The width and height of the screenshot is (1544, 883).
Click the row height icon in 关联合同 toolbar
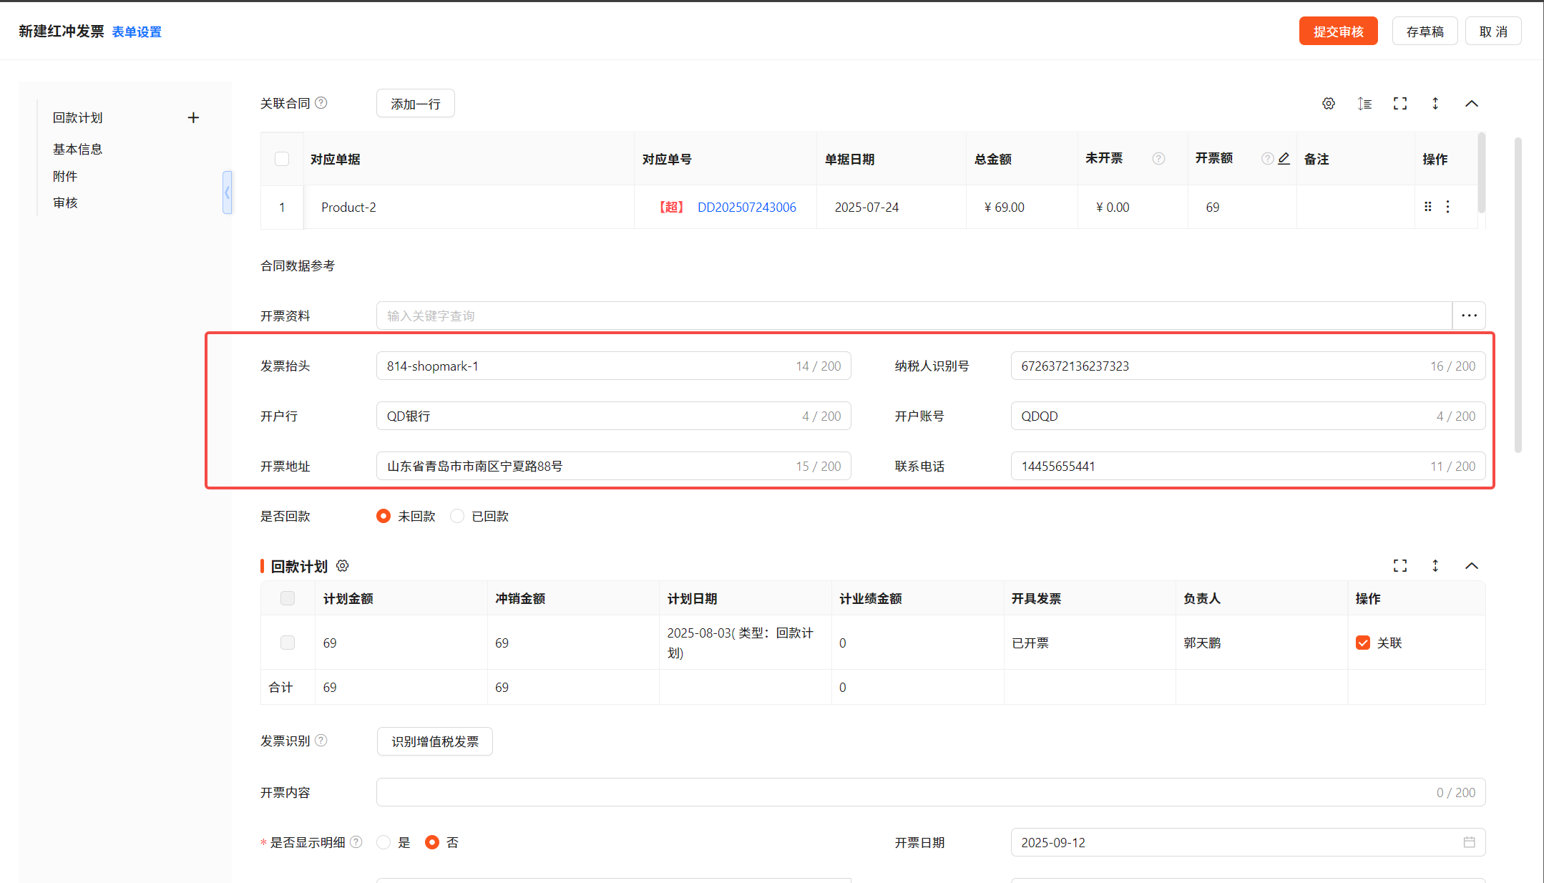click(1364, 104)
